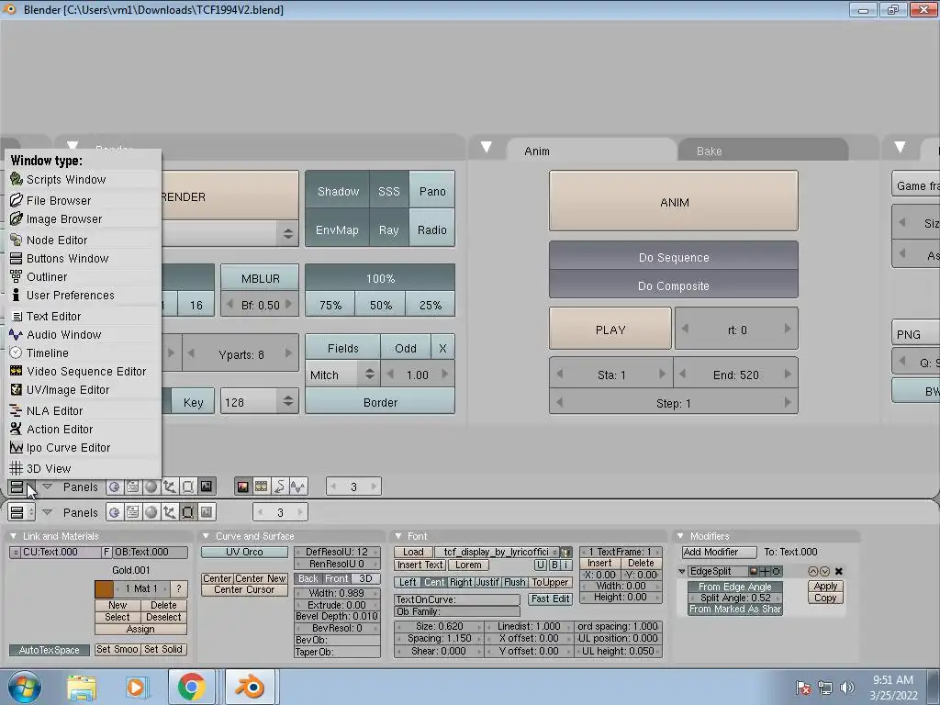Screen dimensions: 940x705
Task: Move EdgeSplit modifier up in stack
Action: pyautogui.click(x=813, y=571)
